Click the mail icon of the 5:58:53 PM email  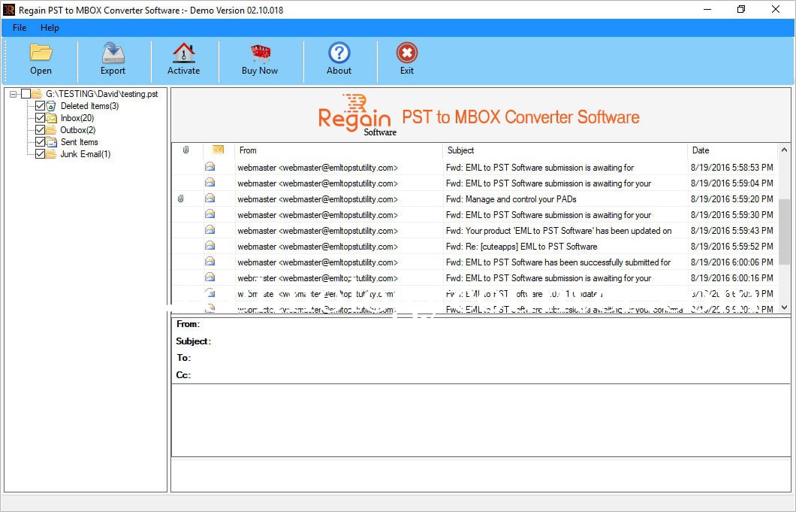[210, 167]
